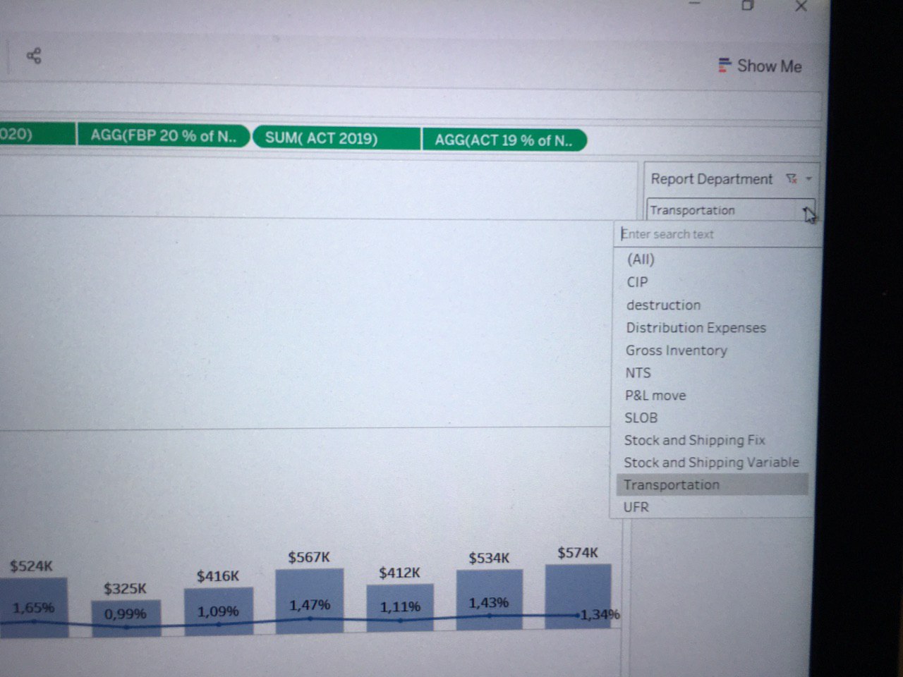Image resolution: width=903 pixels, height=677 pixels.
Task: Select the $416K bar
Action: click(218, 611)
